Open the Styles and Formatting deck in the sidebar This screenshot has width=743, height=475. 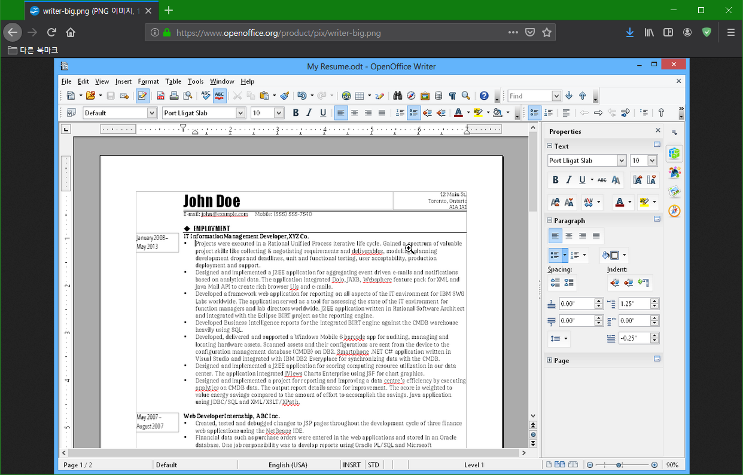(x=674, y=173)
